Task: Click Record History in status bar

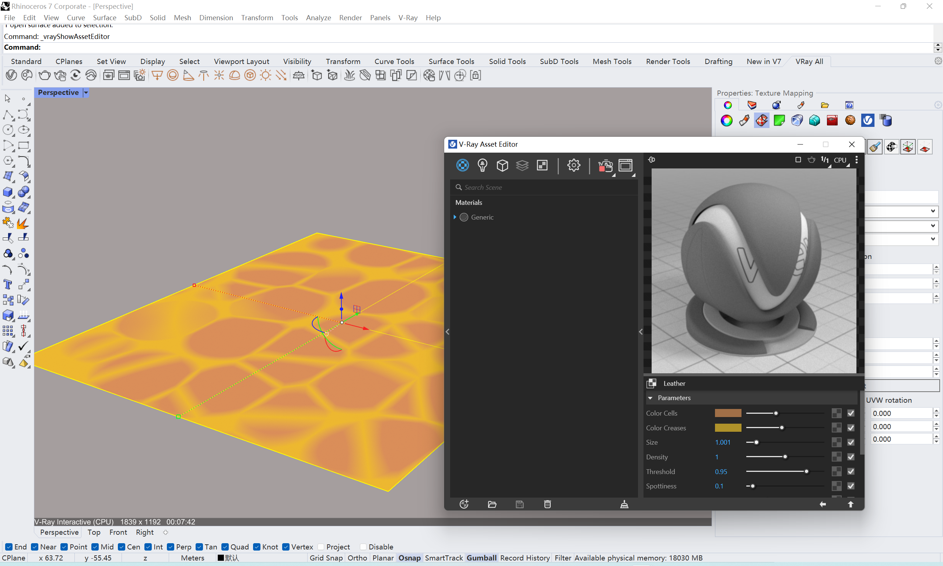Action: (x=525, y=558)
